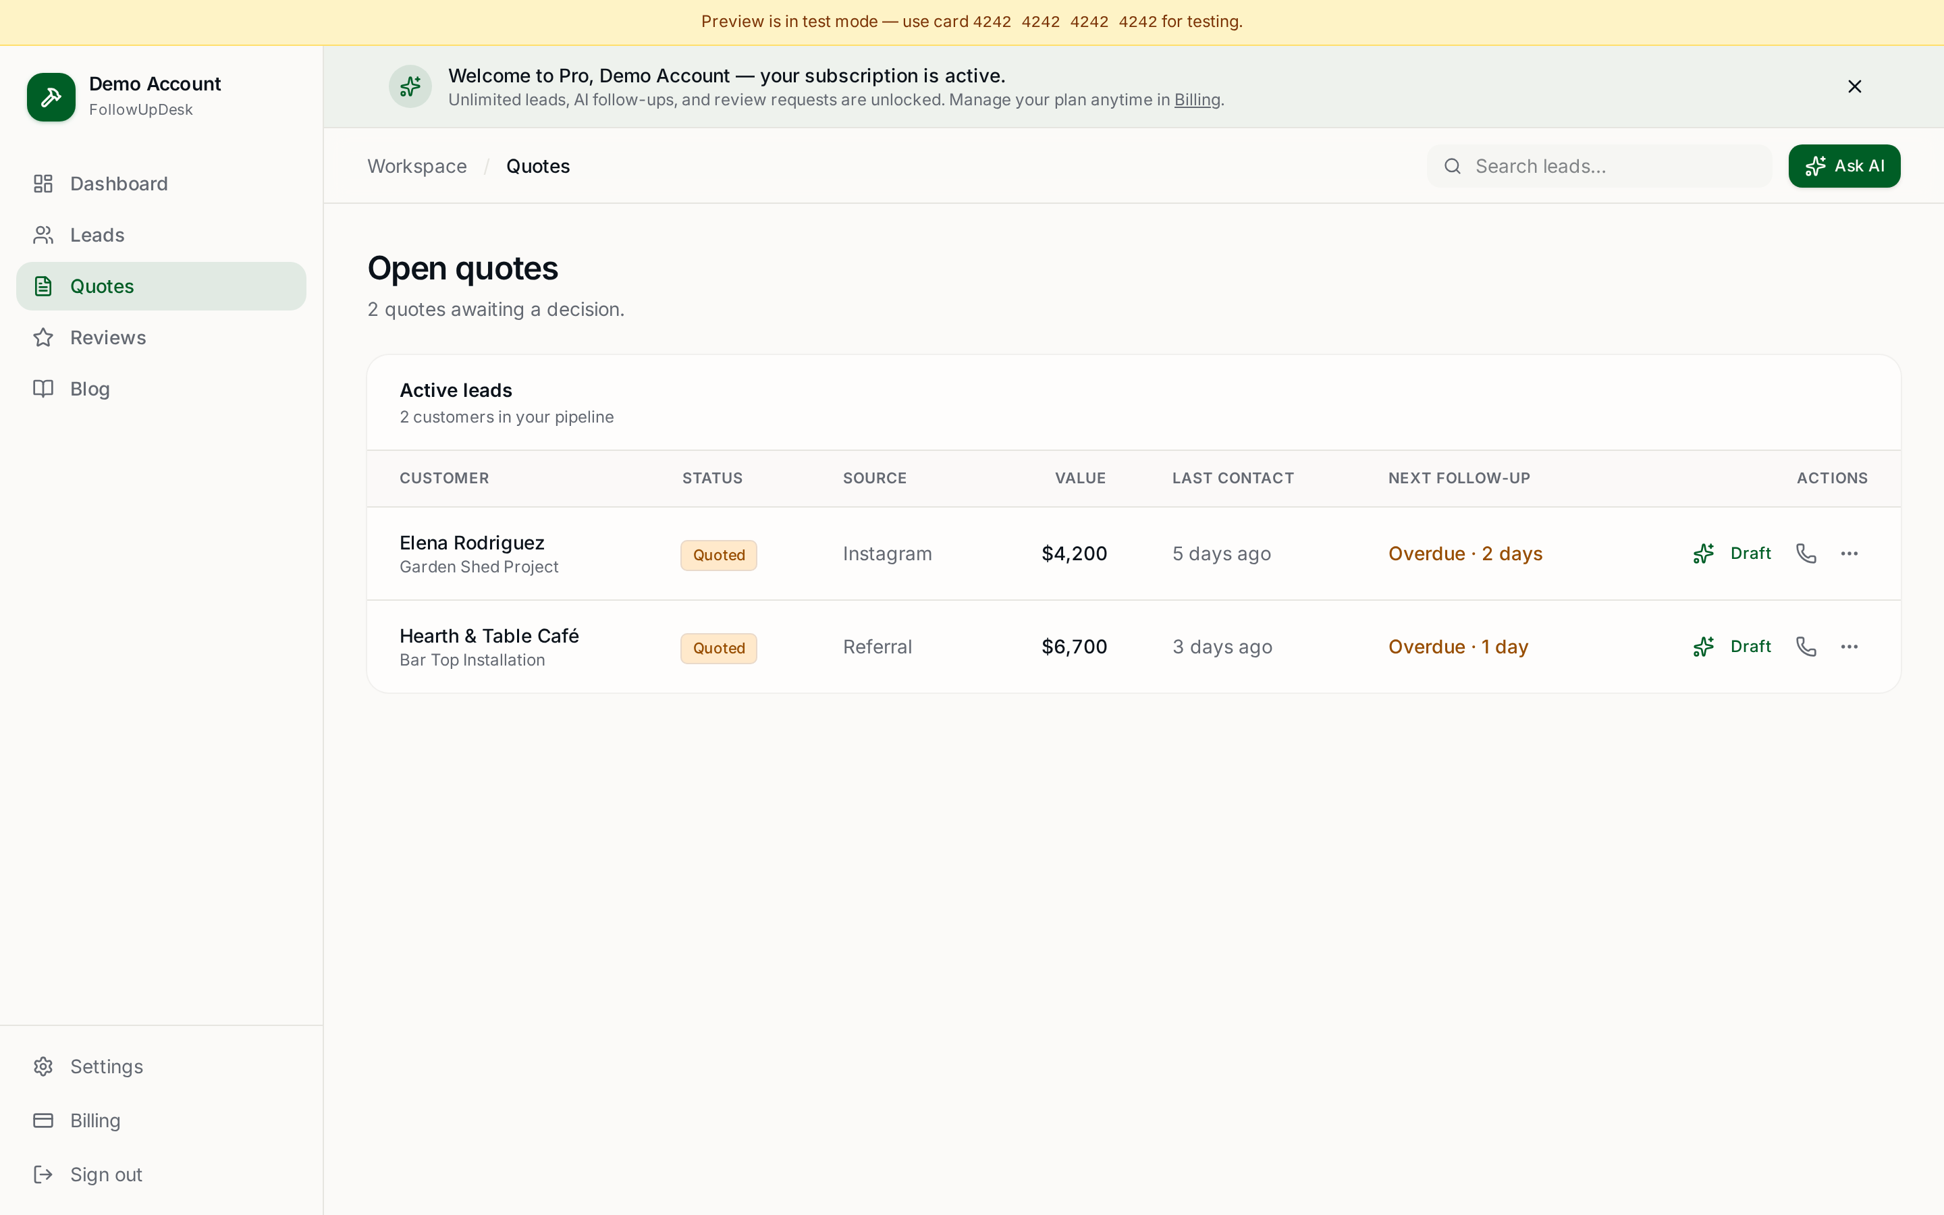Open Elena Rodriguez customer name
This screenshot has height=1215, width=1944.
point(473,543)
